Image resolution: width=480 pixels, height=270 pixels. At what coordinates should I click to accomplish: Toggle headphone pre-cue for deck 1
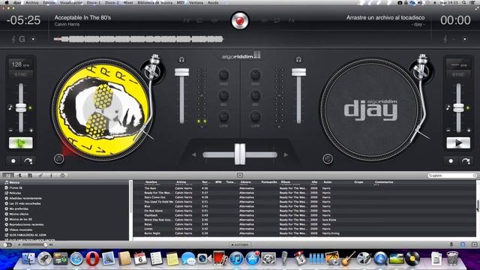point(181,60)
